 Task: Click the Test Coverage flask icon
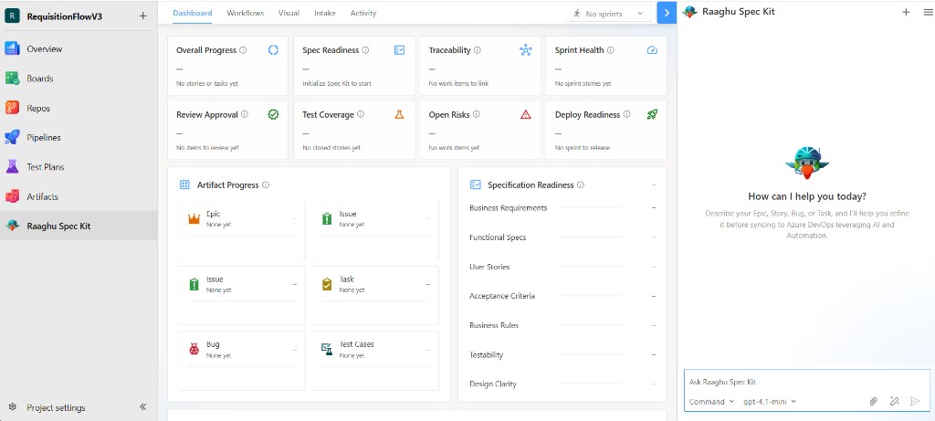[x=400, y=114]
